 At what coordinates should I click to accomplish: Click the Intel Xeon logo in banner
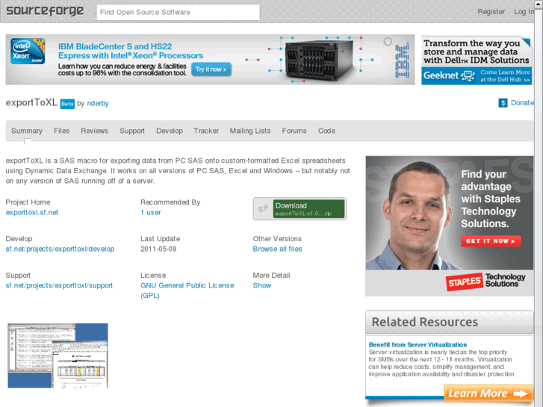coord(28,52)
